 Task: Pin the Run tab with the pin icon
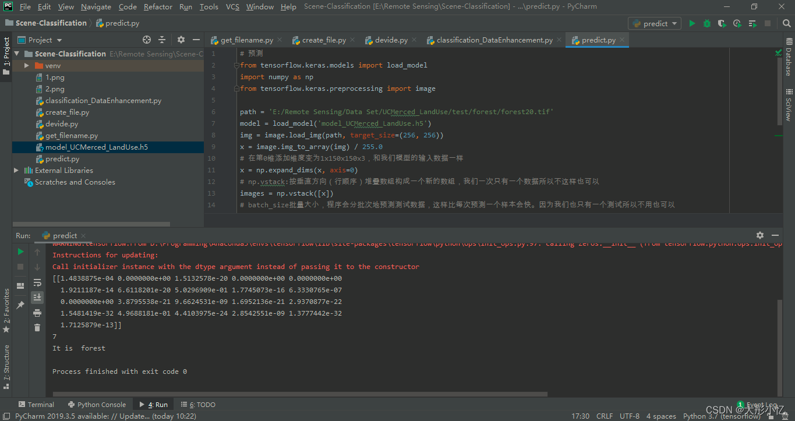[20, 305]
